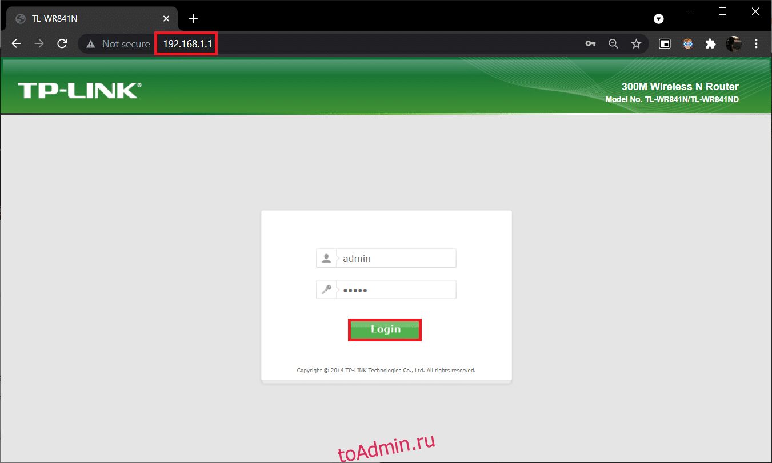The height and width of the screenshot is (463, 772).
Task: Maximize the Chrome window
Action: click(x=722, y=11)
